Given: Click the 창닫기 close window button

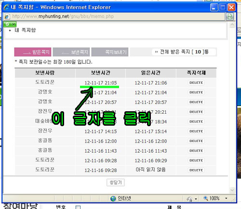Looking at the screenshot, I should (116, 183).
